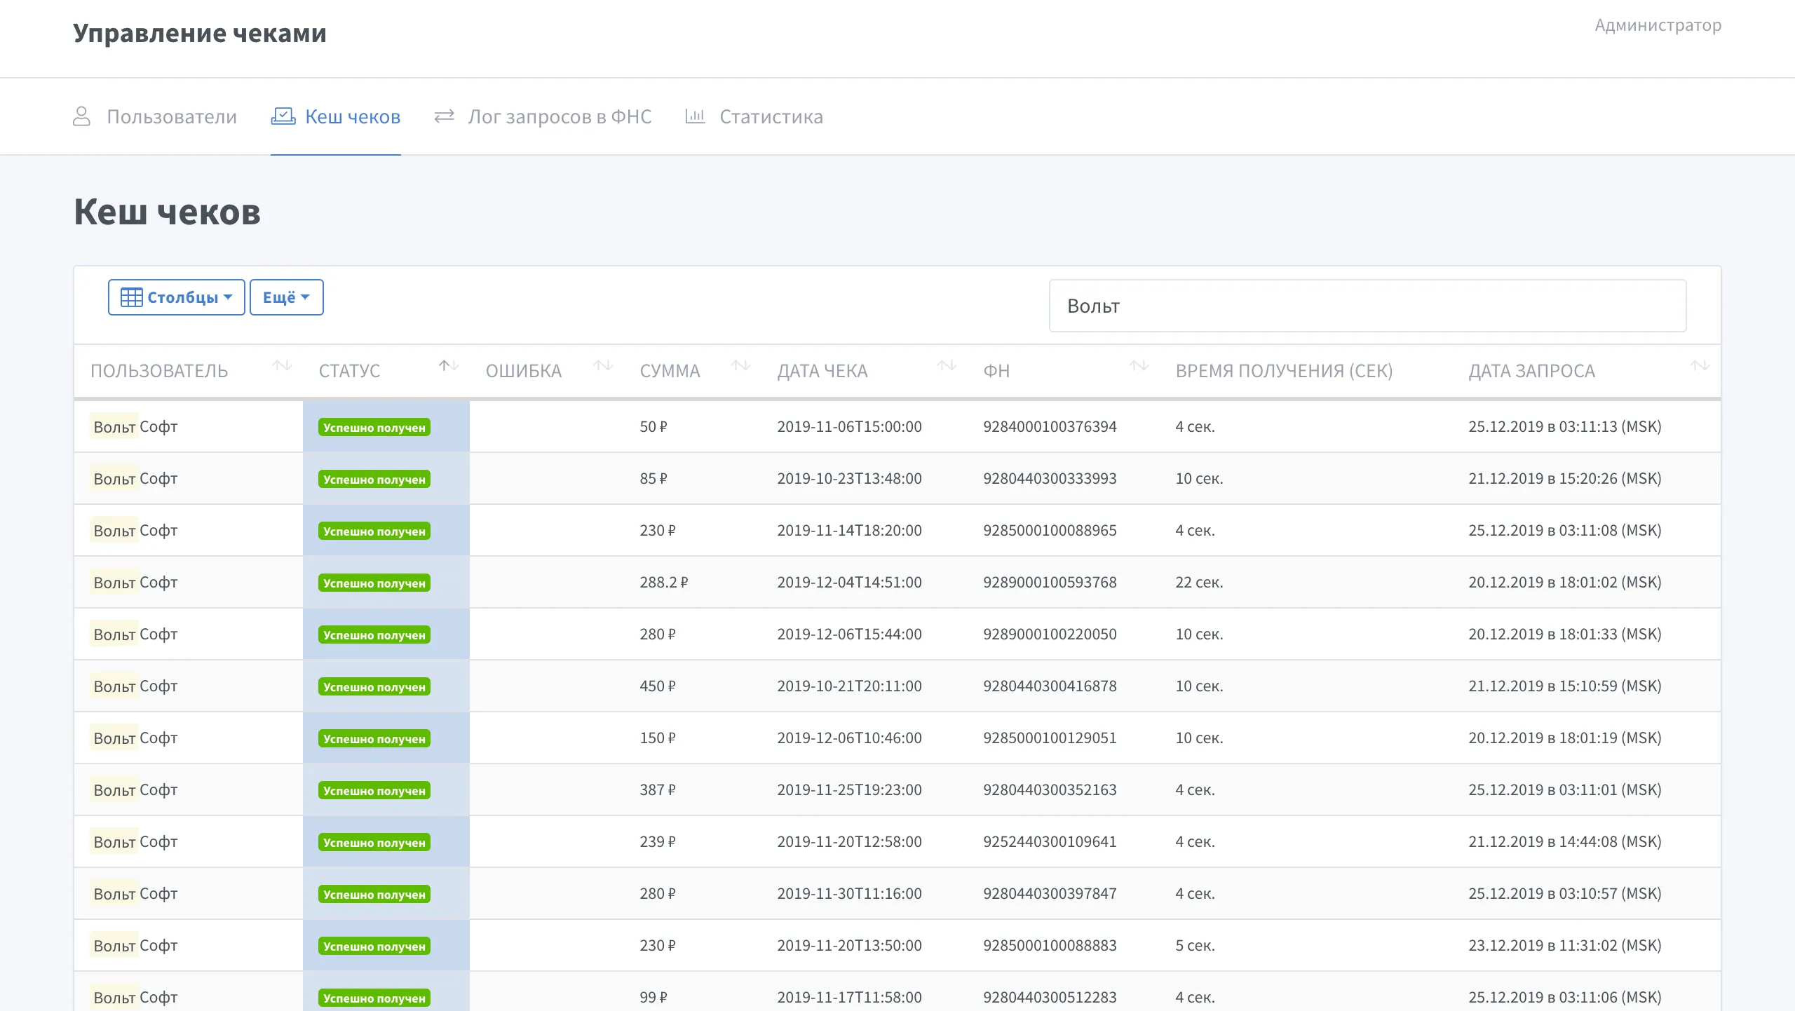1795x1011 pixels.
Task: Toggle sorting on the ФН column
Action: tap(1139, 366)
